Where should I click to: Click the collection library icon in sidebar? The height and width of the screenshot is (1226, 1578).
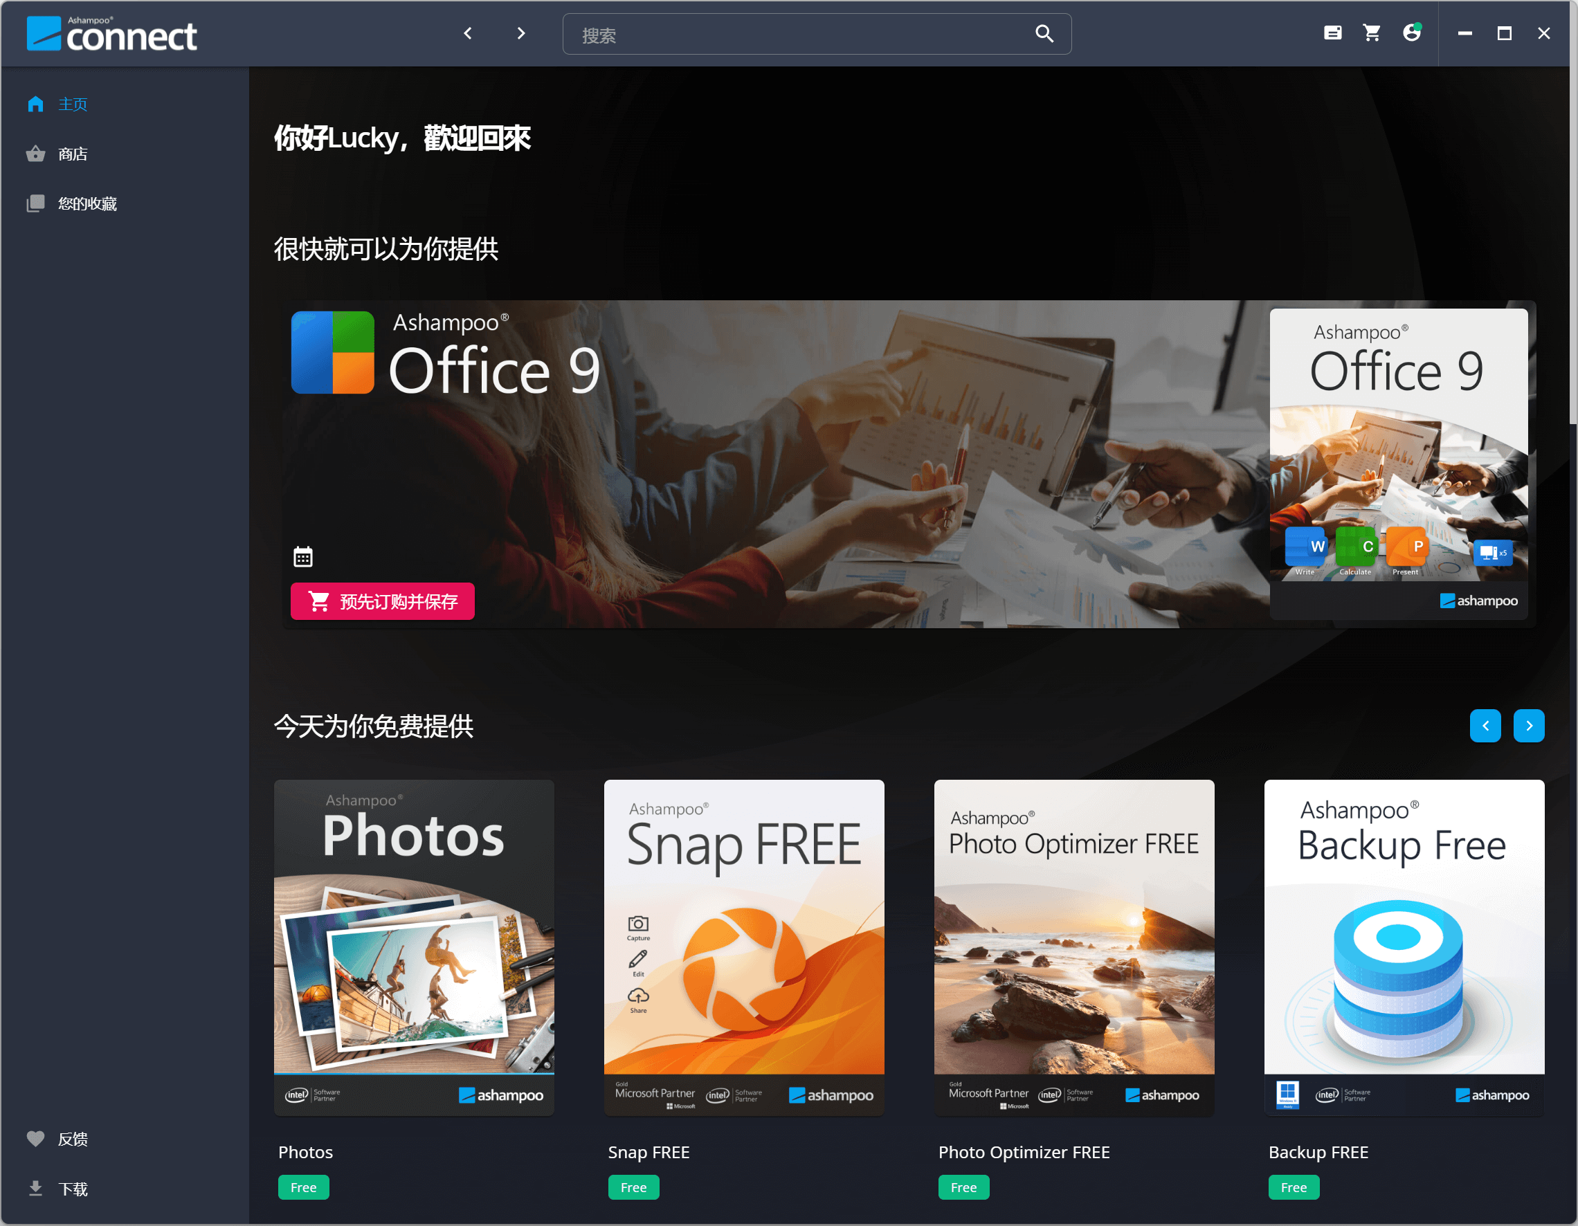[x=35, y=203]
